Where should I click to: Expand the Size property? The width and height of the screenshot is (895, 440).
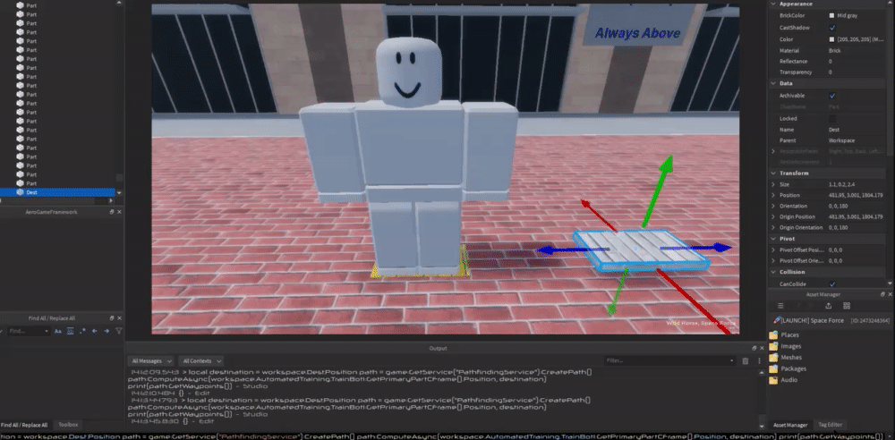773,185
